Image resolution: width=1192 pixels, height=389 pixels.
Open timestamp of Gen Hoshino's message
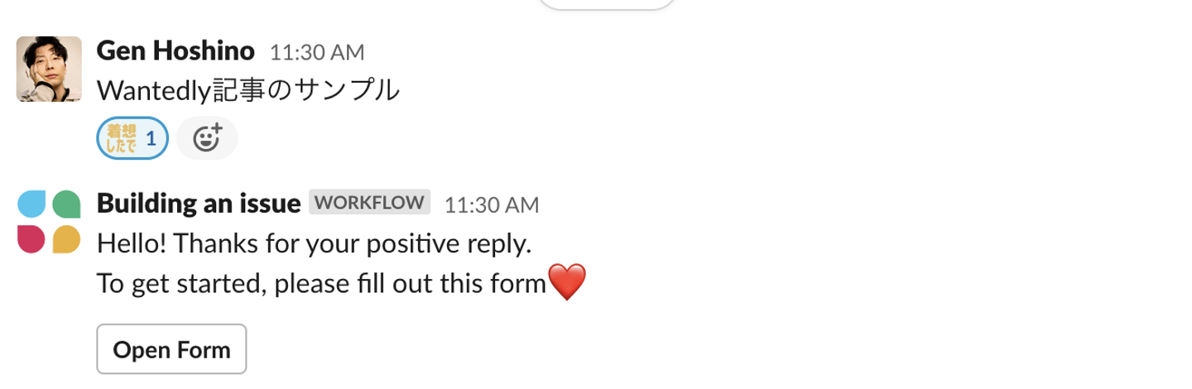[317, 52]
